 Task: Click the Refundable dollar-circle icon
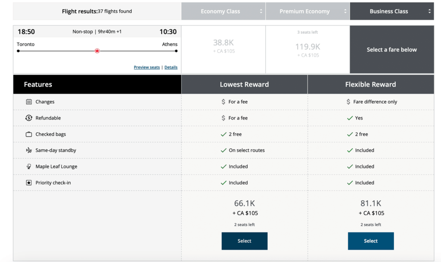click(28, 118)
